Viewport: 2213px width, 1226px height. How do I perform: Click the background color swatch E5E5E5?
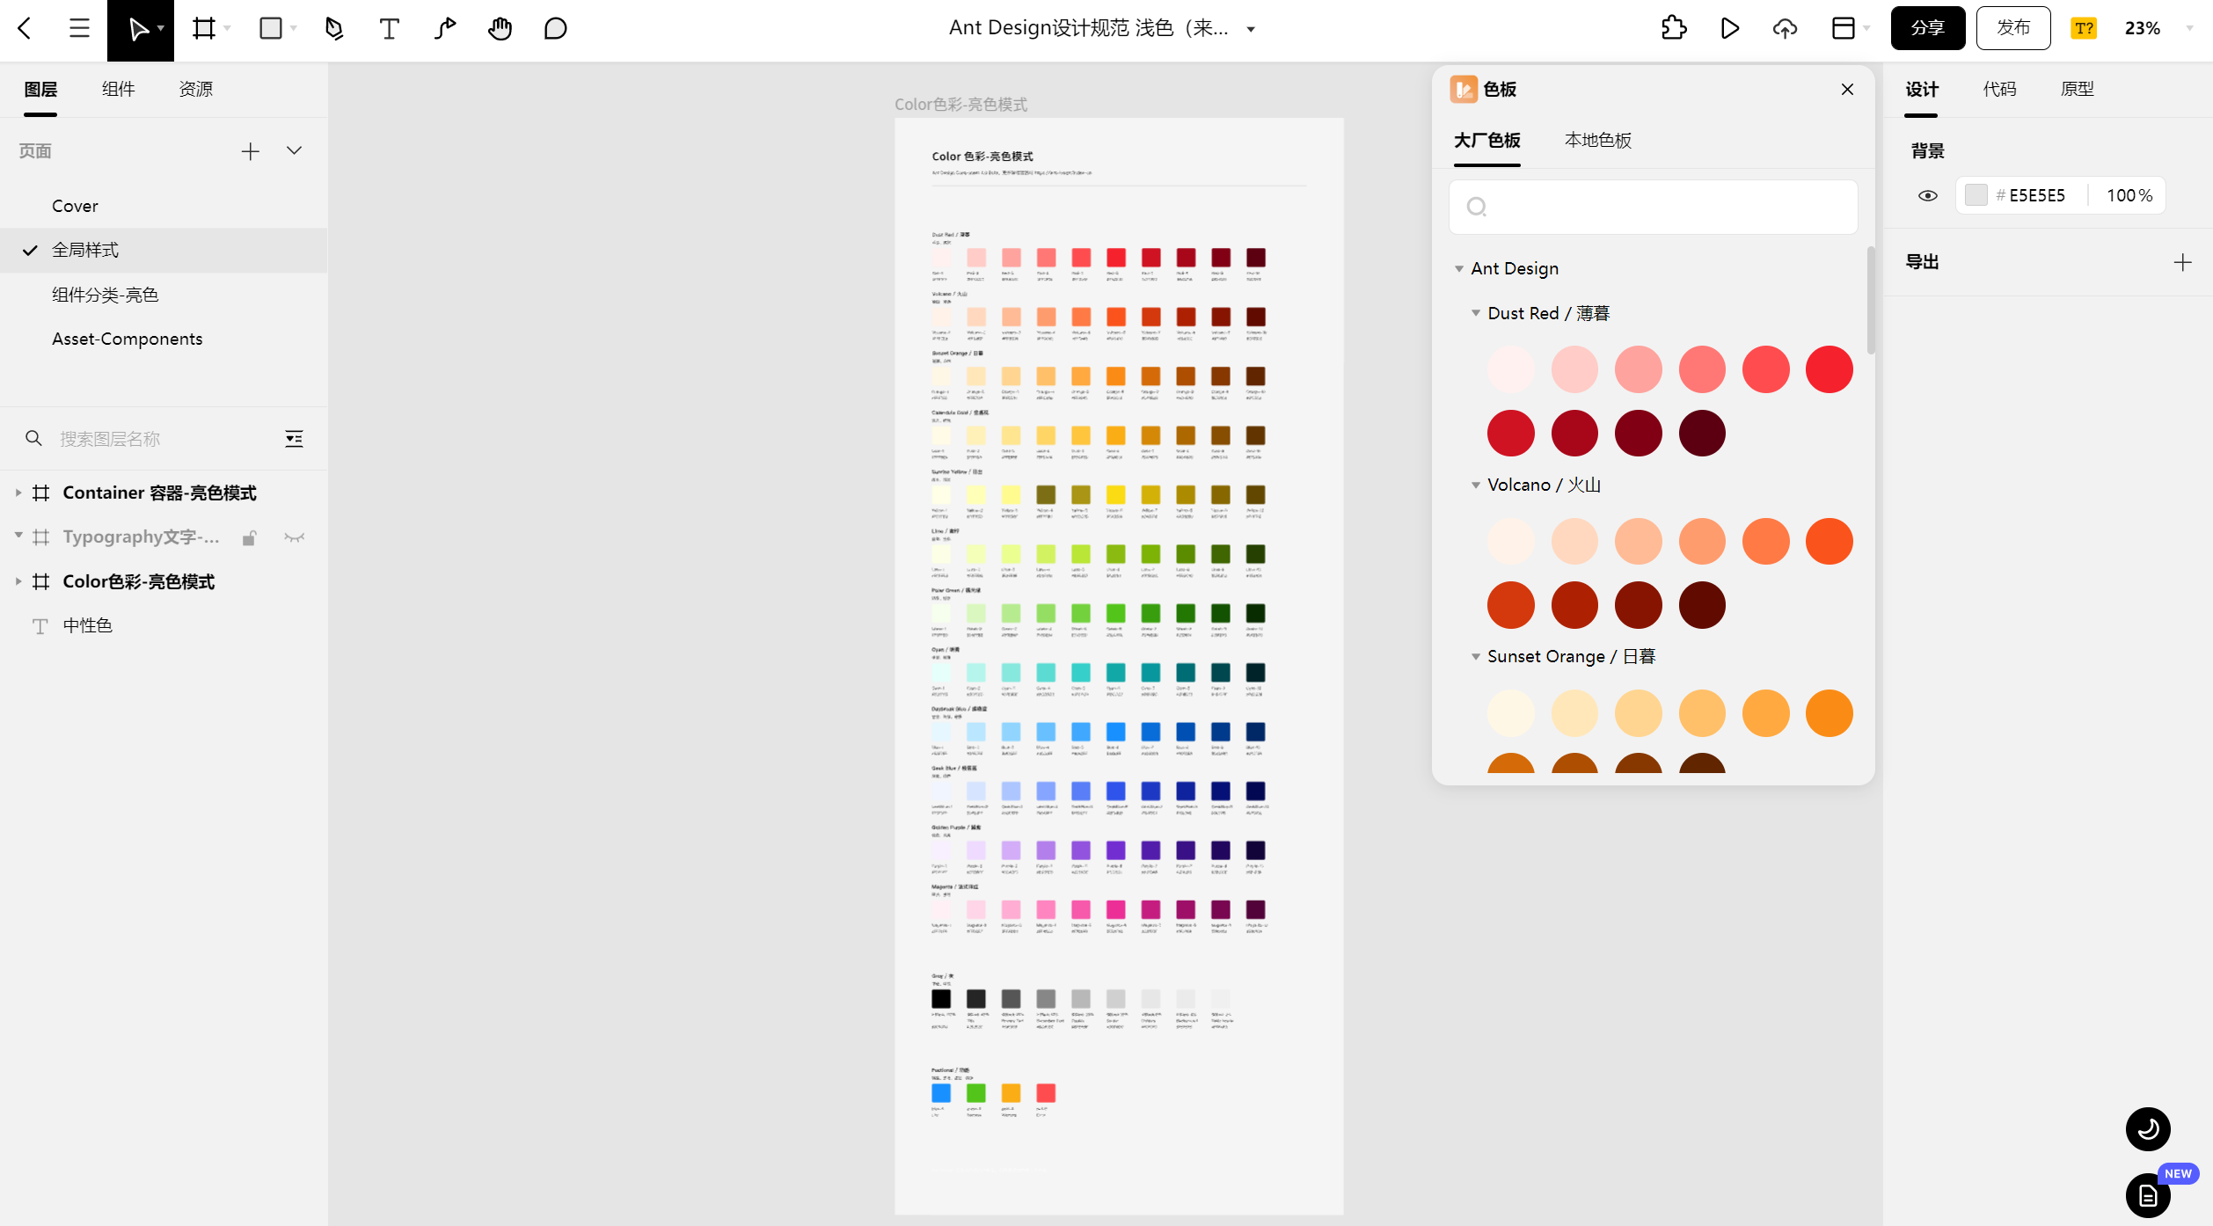point(1976,195)
